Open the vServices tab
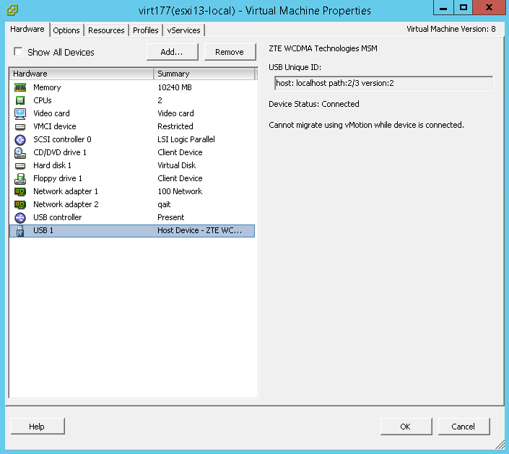The height and width of the screenshot is (454, 509). tap(183, 30)
